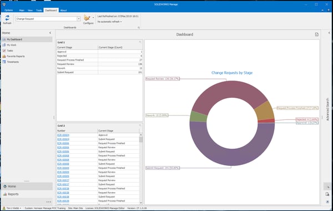This screenshot has width=333, height=211.
Task: Sort Grid 2 by Current Stage header
Action: 118,130
